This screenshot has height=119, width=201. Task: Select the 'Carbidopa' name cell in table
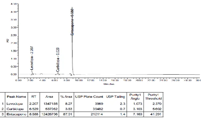15,109
